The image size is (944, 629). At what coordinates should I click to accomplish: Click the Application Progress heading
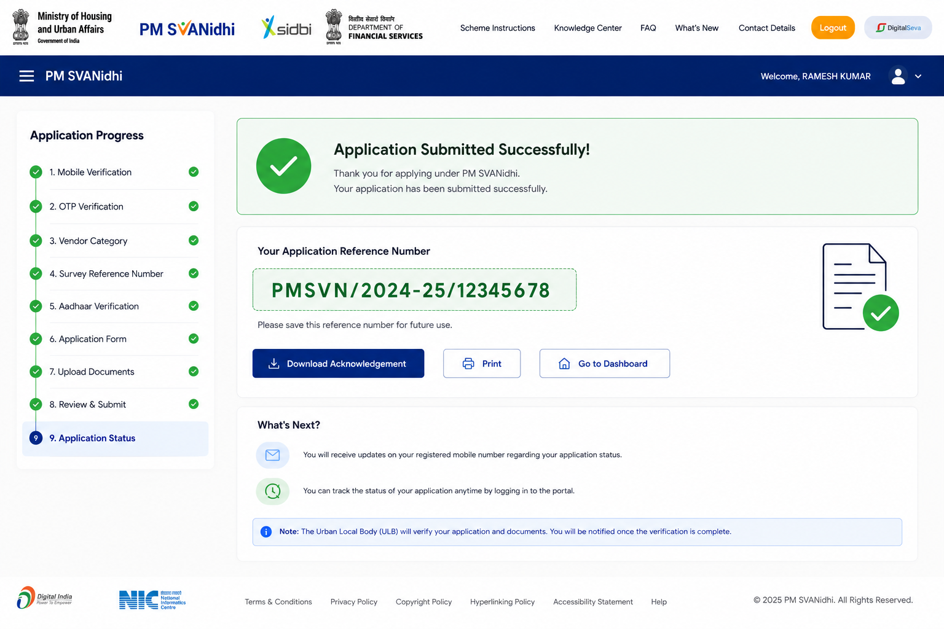tap(87, 136)
